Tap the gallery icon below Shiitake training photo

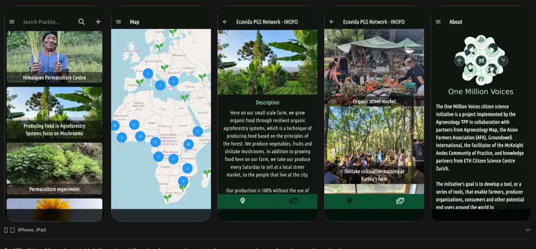pos(400,201)
